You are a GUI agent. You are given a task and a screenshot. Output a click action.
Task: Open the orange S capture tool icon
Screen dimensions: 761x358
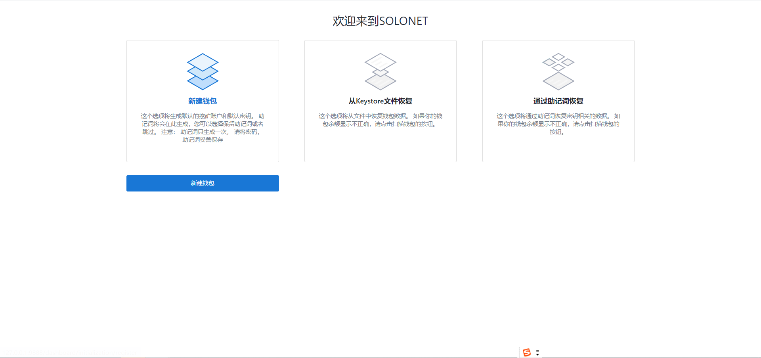click(527, 352)
